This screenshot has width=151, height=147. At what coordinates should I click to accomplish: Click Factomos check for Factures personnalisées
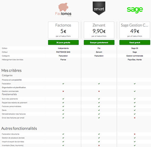(63, 106)
